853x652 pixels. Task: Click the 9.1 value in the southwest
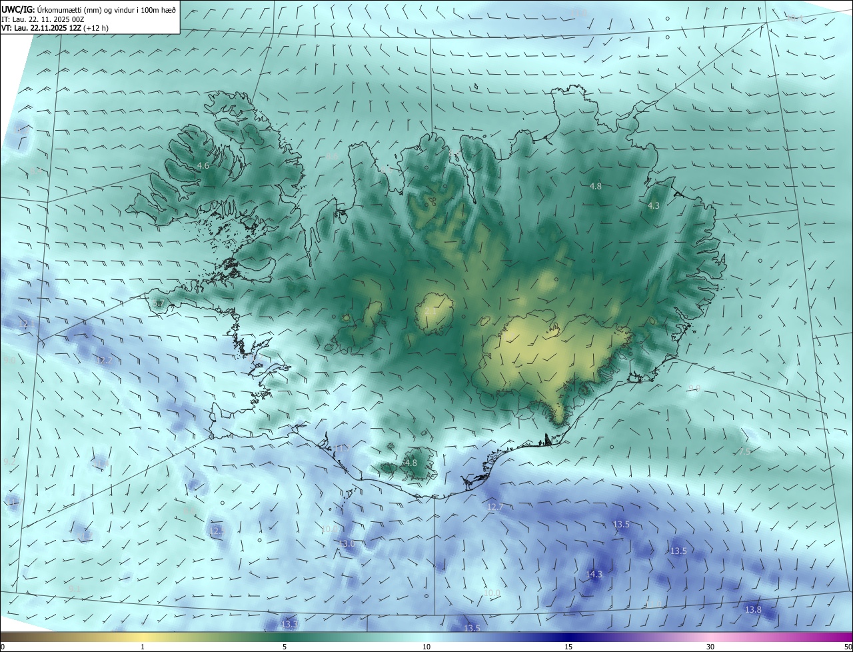(x=75, y=589)
